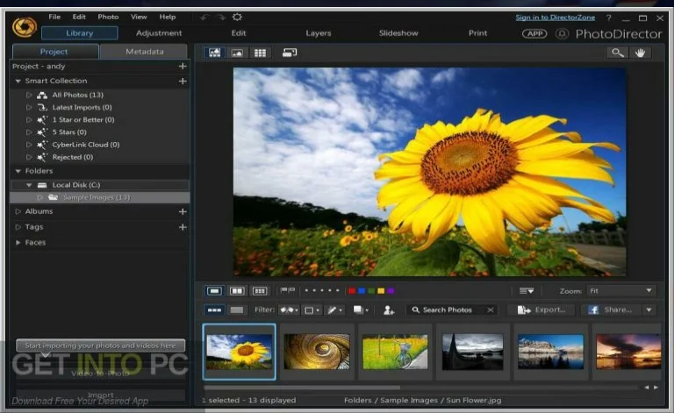Open filter by label dropdown

point(312,310)
